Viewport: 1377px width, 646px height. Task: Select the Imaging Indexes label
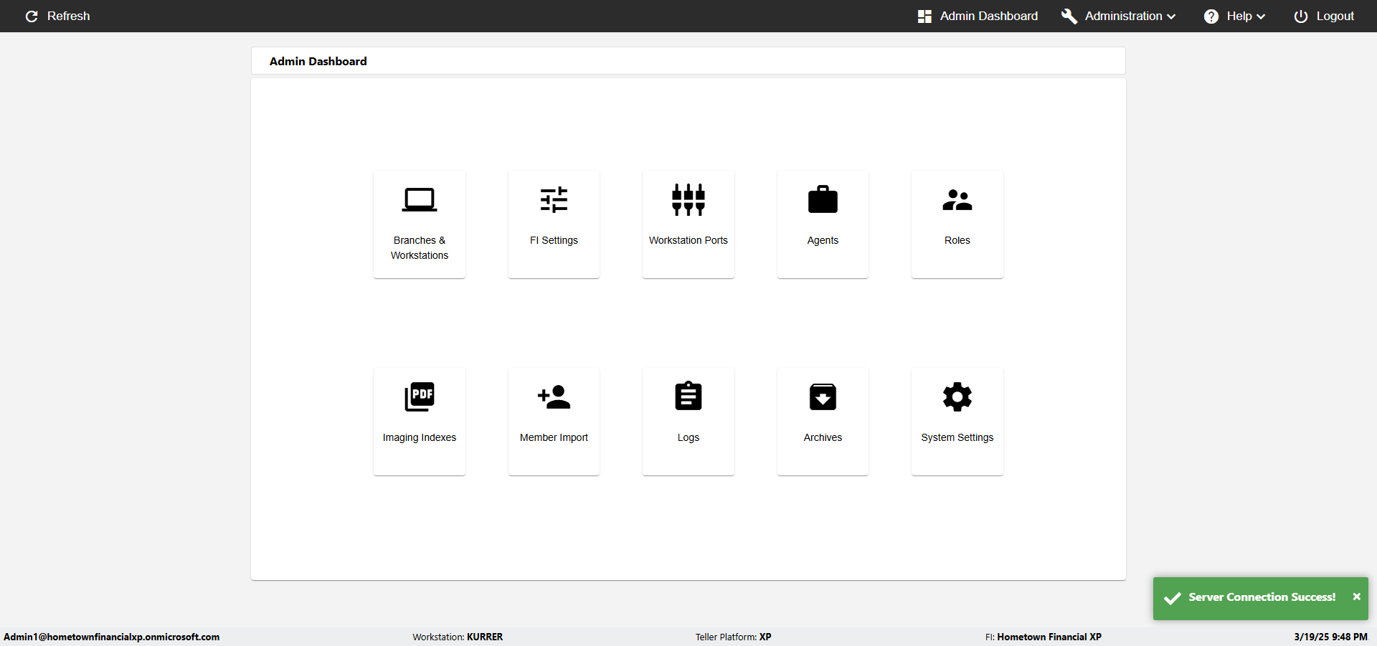[420, 438]
